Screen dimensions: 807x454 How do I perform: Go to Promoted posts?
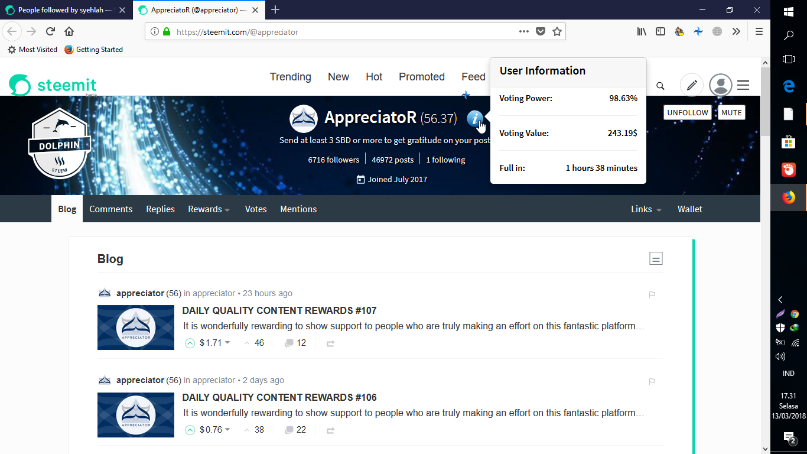pyautogui.click(x=422, y=77)
